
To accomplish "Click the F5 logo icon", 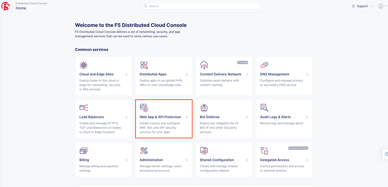I will click(x=5, y=6).
